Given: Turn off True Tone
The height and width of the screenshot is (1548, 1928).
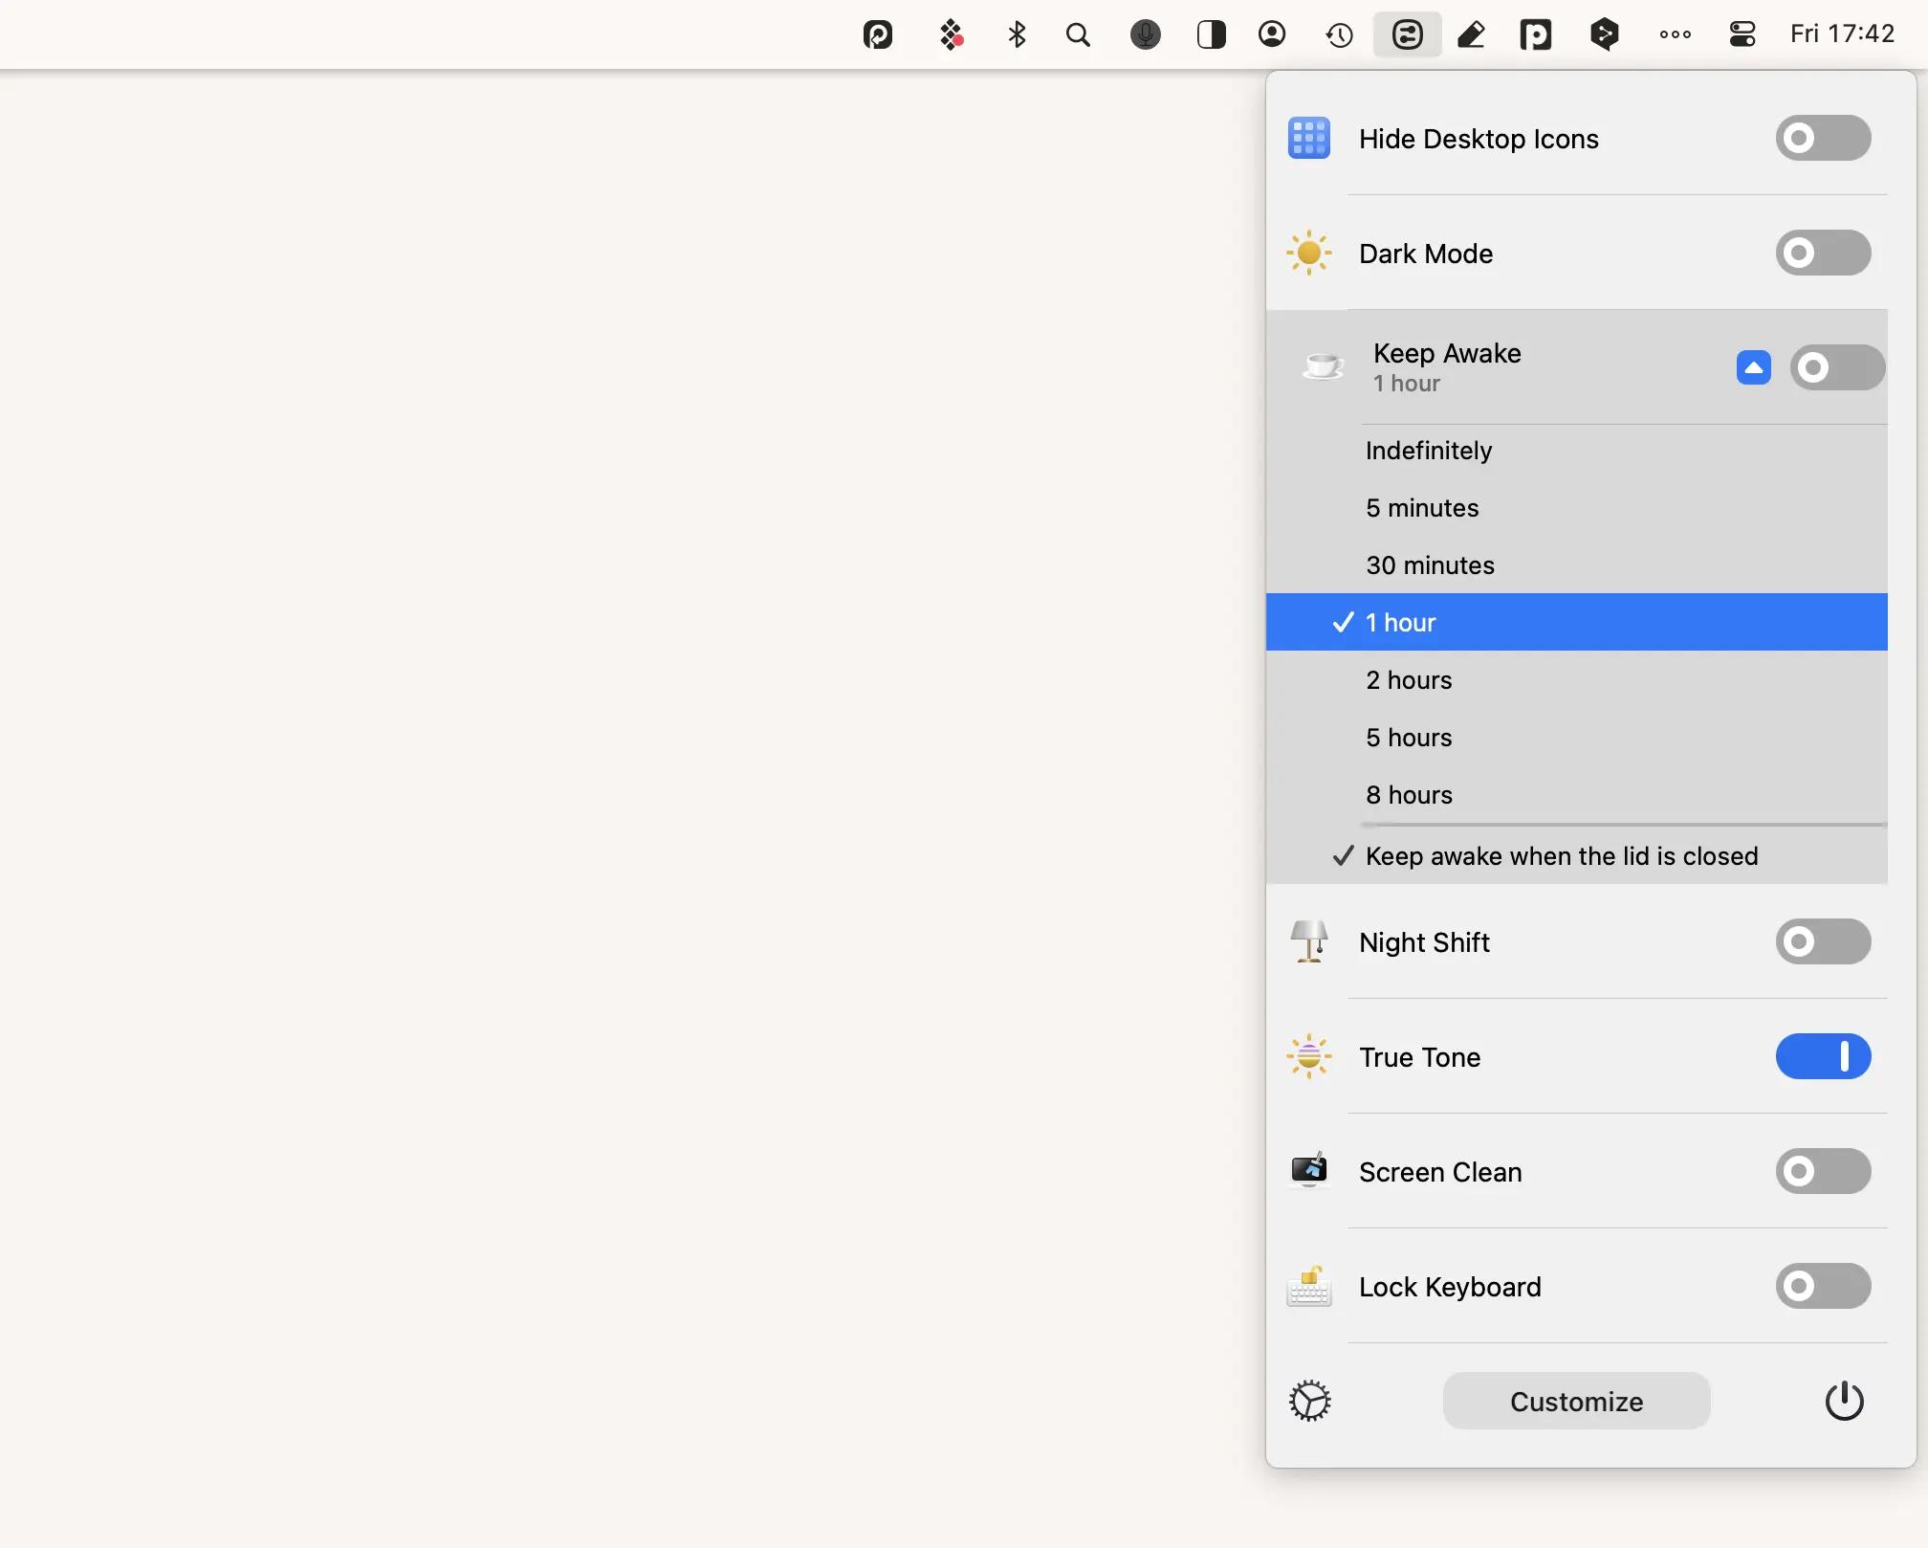Looking at the screenshot, I should (x=1823, y=1057).
